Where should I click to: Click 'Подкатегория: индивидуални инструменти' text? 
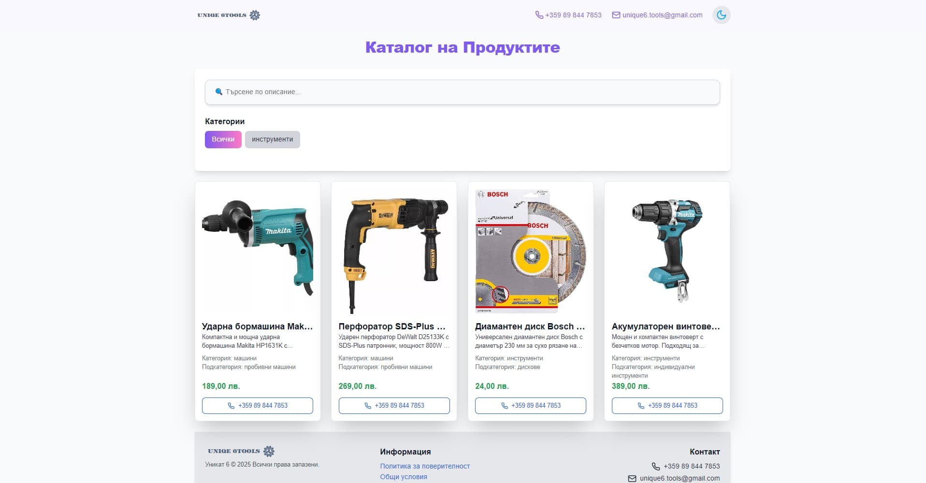click(653, 371)
